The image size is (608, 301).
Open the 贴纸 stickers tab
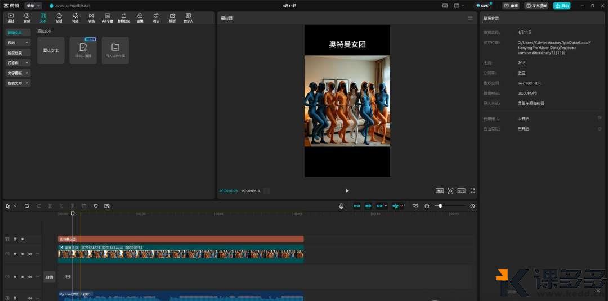click(59, 17)
